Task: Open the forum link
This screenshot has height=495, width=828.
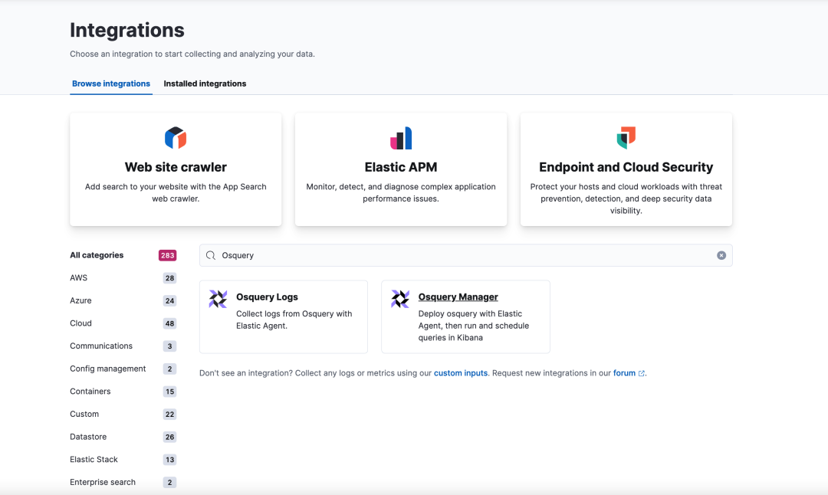Action: [x=624, y=373]
